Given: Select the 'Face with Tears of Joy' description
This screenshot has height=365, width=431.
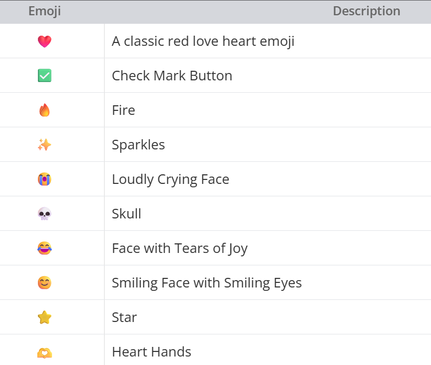Looking at the screenshot, I should [180, 248].
